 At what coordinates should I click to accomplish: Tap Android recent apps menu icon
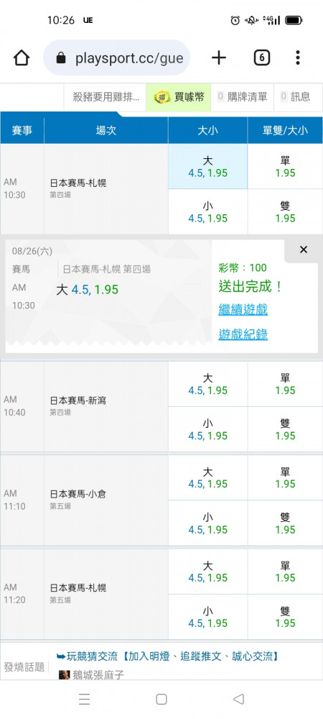coord(84,699)
